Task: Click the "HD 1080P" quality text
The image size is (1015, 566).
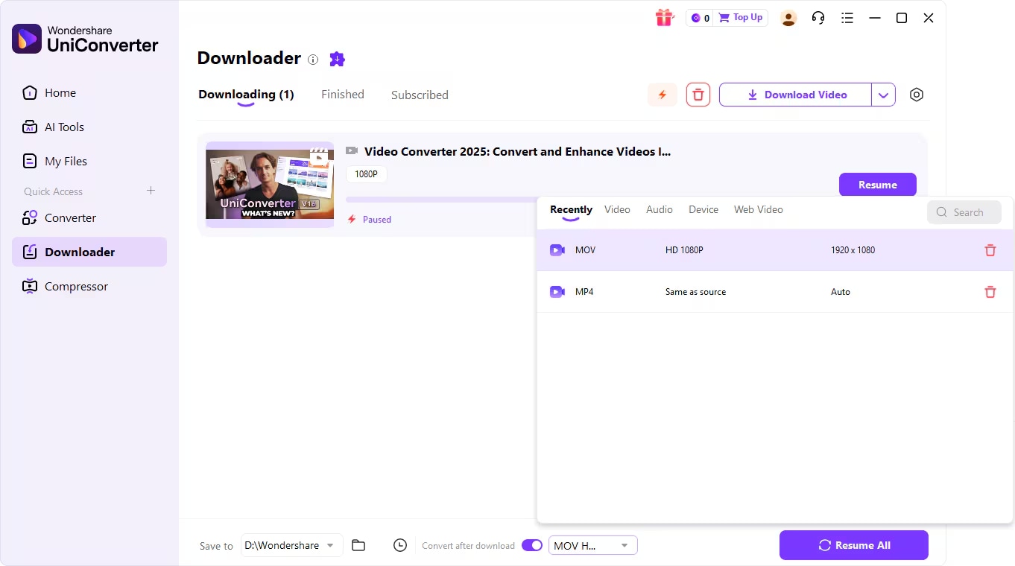Action: (x=684, y=250)
